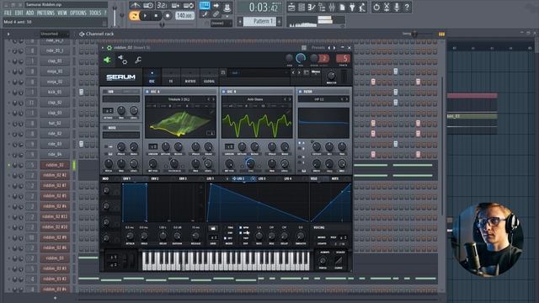This screenshot has width=539, height=303.
Task: Click the Record button in transport
Action: click(168, 15)
